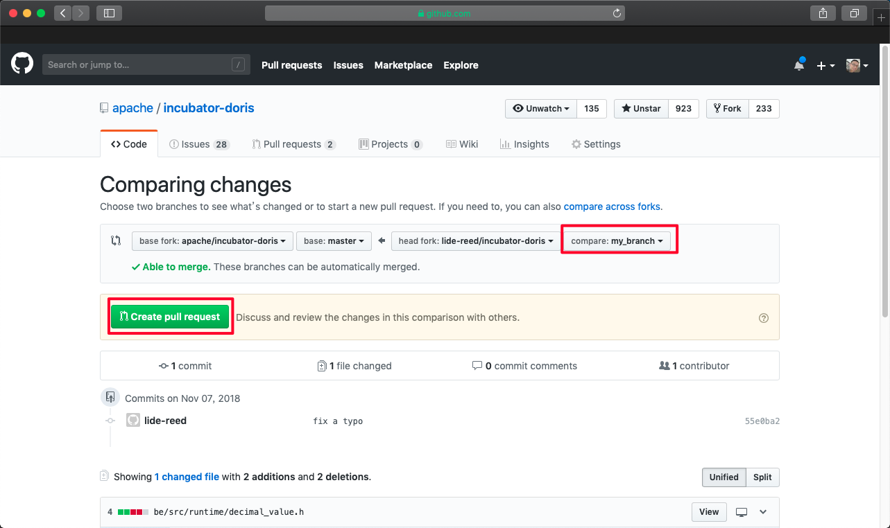Switch to the Pull requests repo tab

tap(293, 144)
